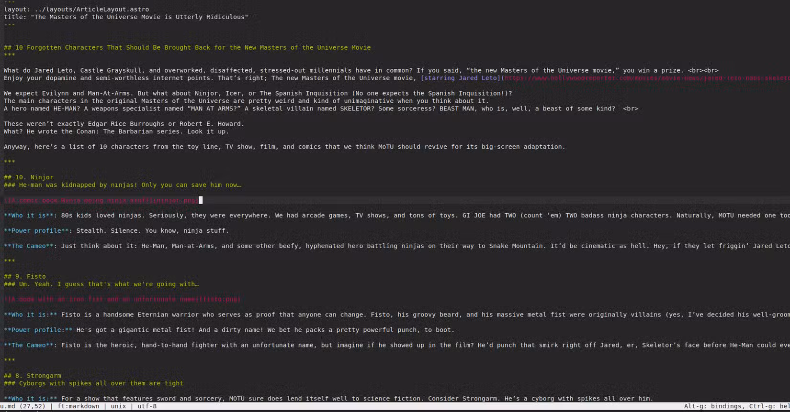
Task: Click the '### He-man was kidnapped by ninjas!' subheading
Action: 123,185
